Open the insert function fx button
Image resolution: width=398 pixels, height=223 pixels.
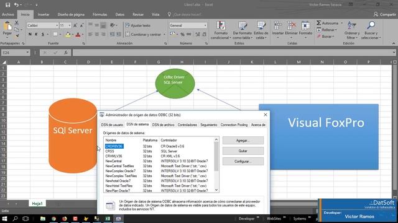[x=66, y=53]
